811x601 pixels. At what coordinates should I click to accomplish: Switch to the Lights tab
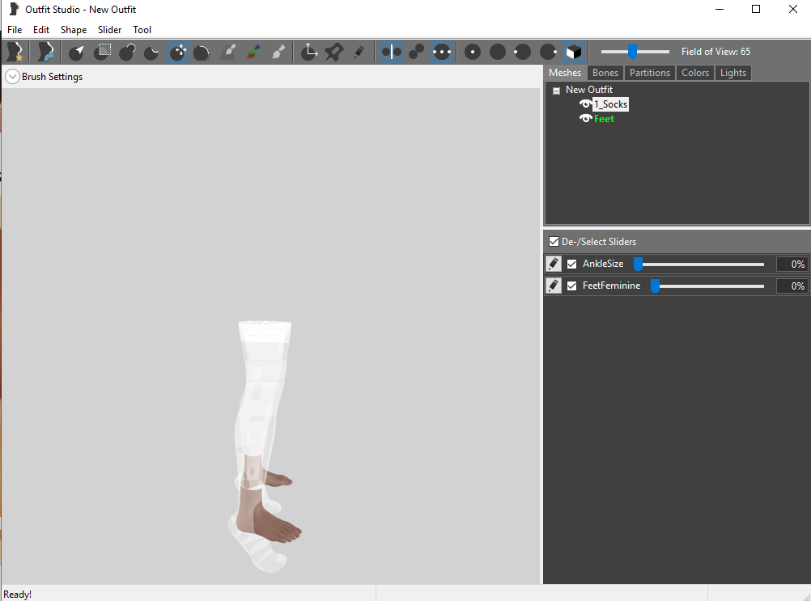tap(733, 73)
